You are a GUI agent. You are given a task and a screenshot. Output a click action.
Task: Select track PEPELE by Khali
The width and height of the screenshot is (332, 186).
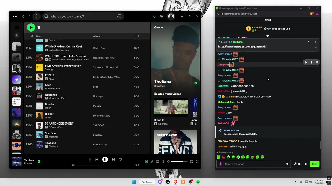point(87,77)
